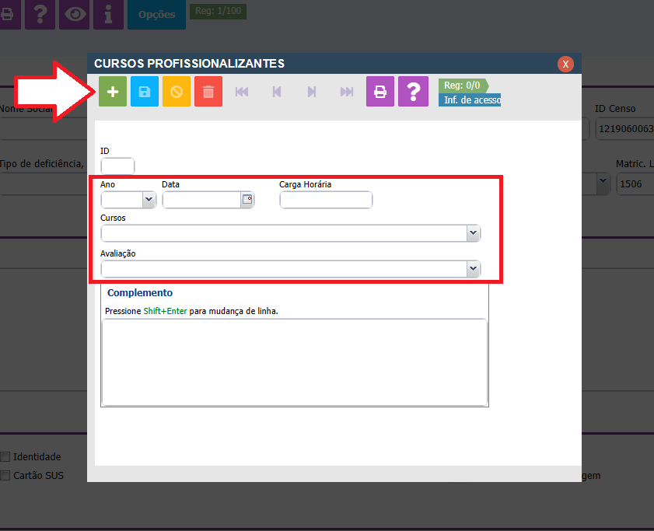Go to the previous record
The height and width of the screenshot is (531, 654).
point(276,92)
